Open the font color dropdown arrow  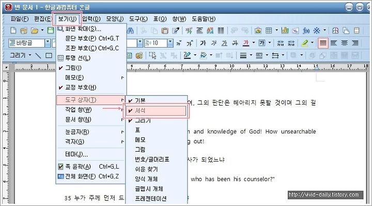coord(254,43)
